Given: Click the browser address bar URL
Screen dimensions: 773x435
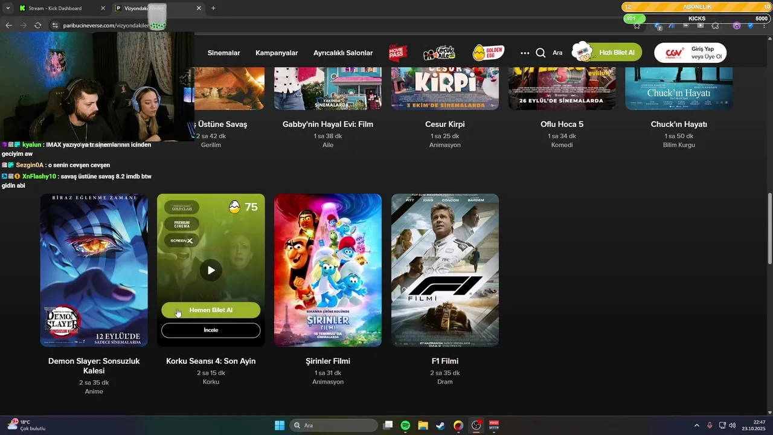Looking at the screenshot, I should (105, 25).
